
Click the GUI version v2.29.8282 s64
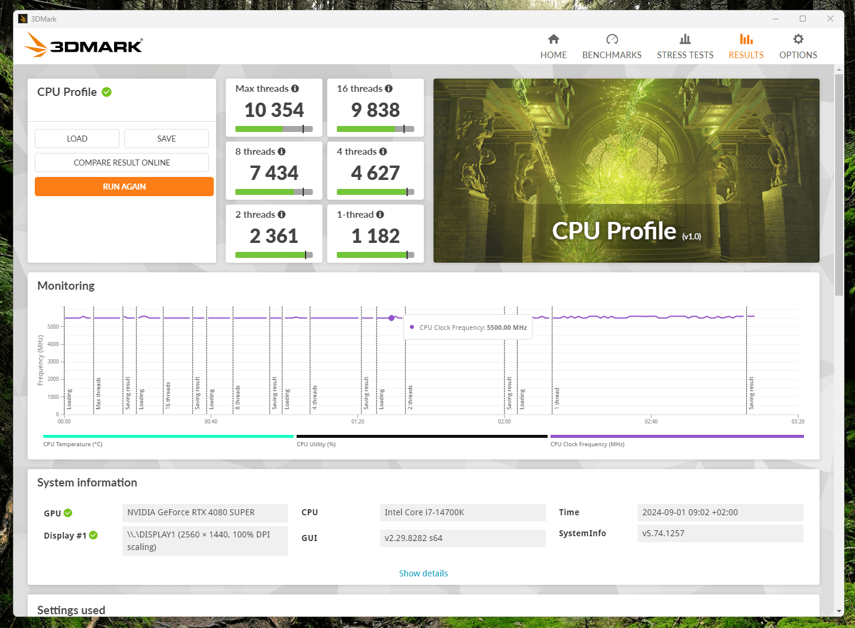[462, 538]
